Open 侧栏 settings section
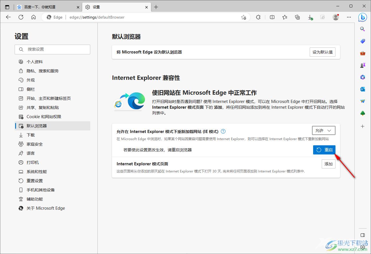The image size is (371, 254). [53, 89]
